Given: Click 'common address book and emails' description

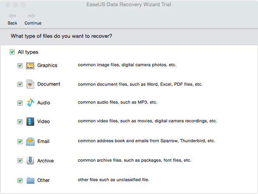Looking at the screenshot, I should pyautogui.click(x=146, y=141).
